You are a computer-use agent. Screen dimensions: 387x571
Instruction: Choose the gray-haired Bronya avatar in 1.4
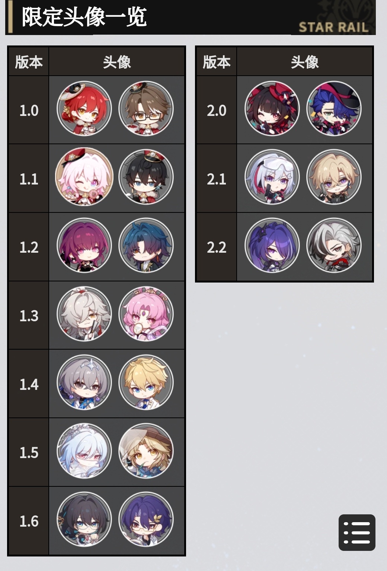click(84, 383)
